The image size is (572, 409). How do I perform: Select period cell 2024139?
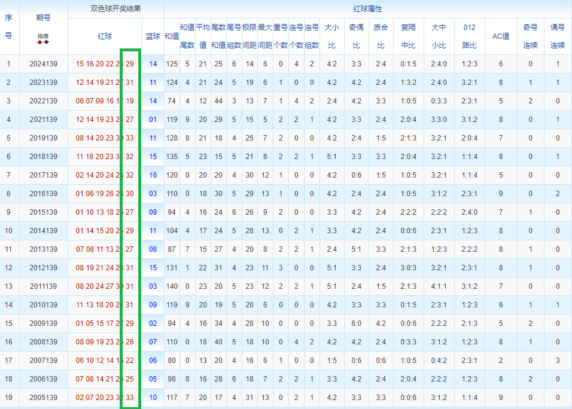(44, 64)
